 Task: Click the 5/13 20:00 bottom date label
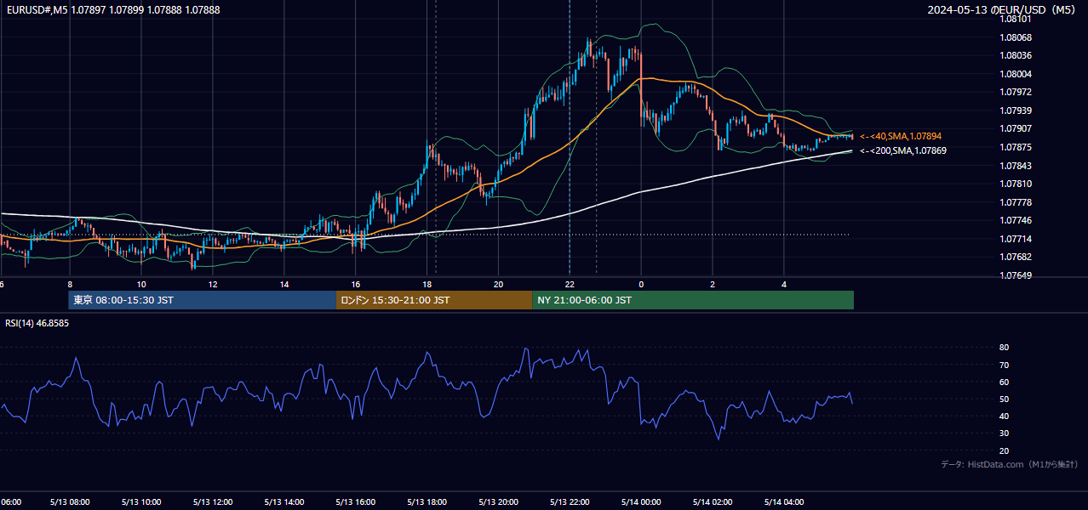point(499,502)
